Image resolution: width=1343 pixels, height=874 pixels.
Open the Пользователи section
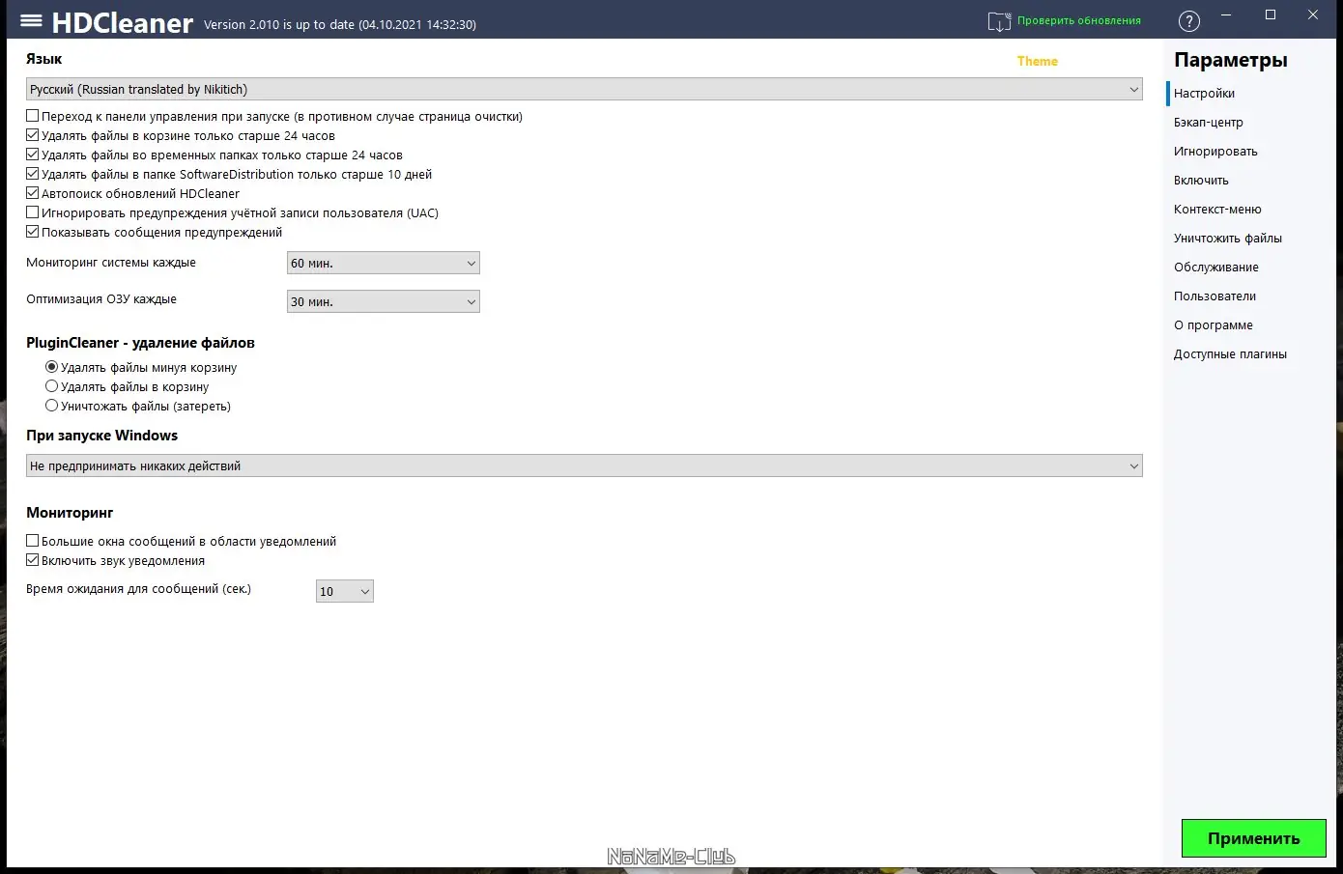click(1215, 296)
